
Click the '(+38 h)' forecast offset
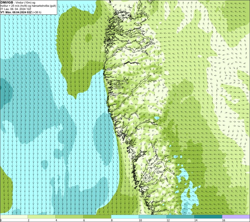coord(37,12)
